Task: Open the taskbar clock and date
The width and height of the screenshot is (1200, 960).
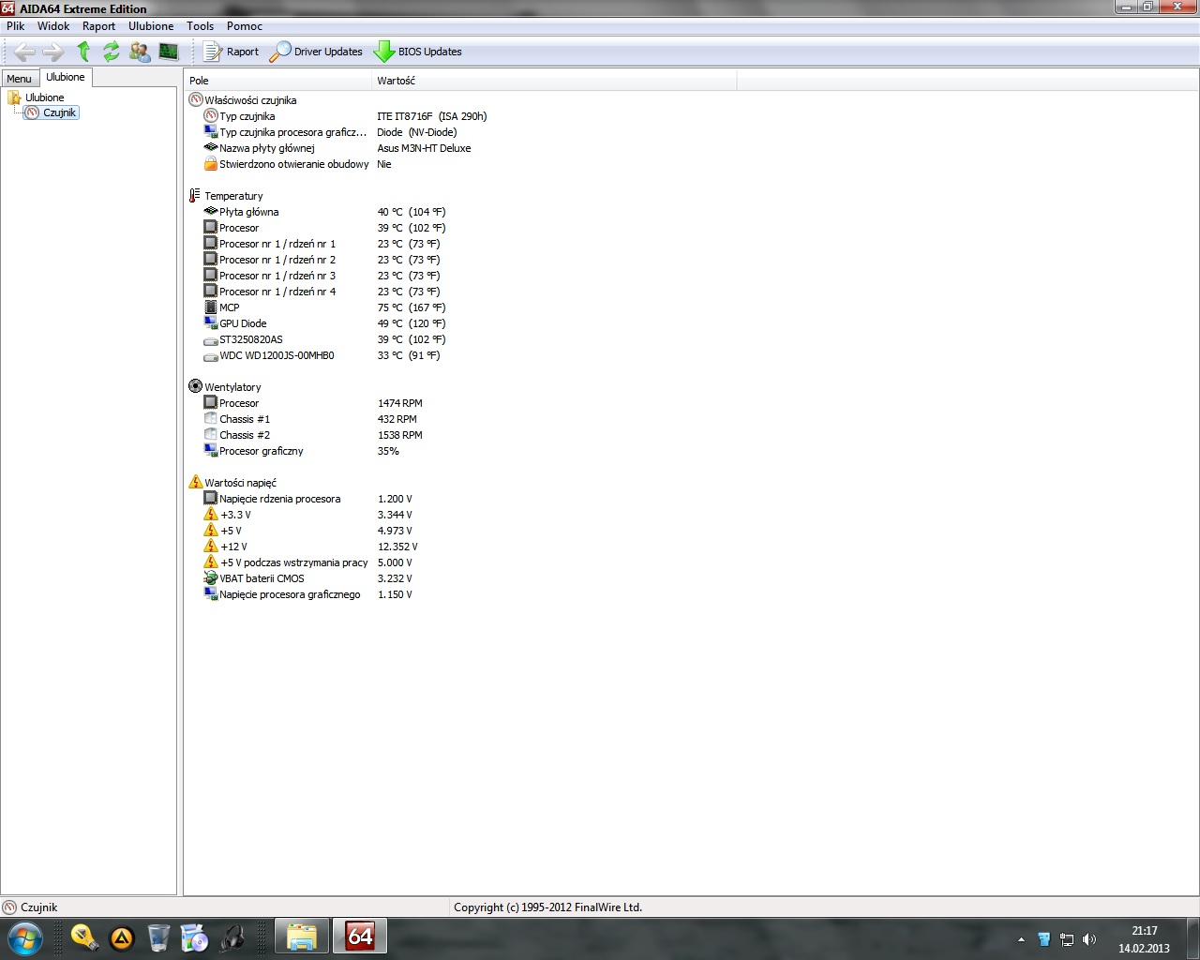Action: (1144, 939)
